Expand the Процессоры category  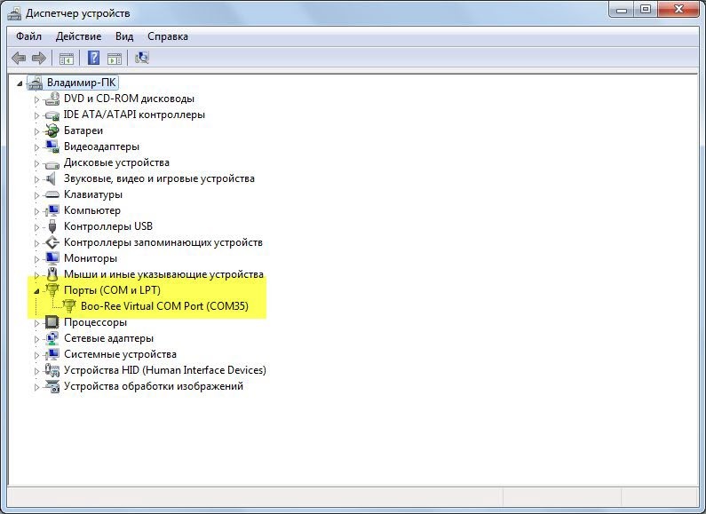[x=37, y=323]
